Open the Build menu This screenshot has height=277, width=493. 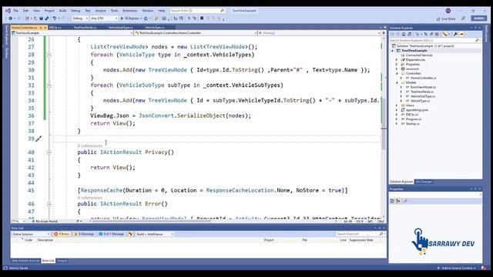(62, 11)
